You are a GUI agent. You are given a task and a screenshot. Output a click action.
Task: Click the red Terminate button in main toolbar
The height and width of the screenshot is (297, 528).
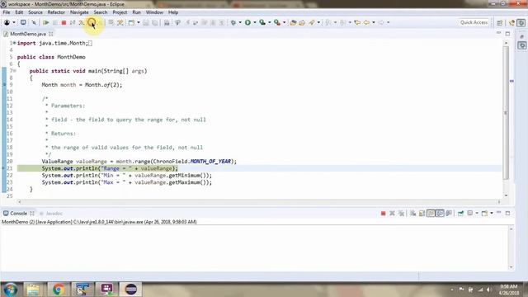[64, 22]
